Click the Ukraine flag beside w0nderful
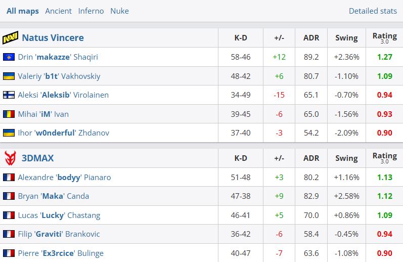 (x=9, y=133)
